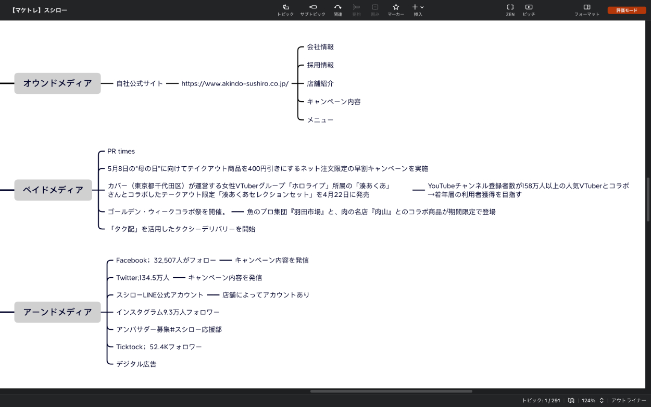Click the map overview icon in status bar
The image size is (651, 407).
[x=571, y=400]
